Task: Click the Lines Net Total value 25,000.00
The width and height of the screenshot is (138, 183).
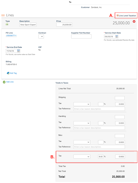Action: 120,89
